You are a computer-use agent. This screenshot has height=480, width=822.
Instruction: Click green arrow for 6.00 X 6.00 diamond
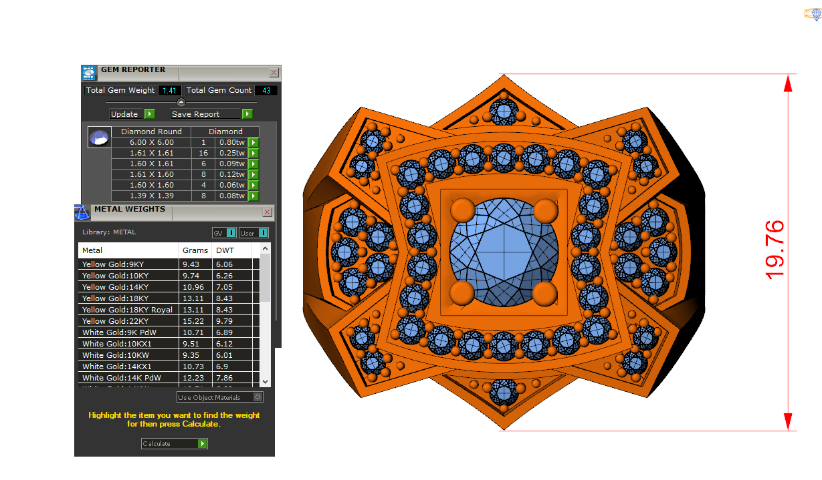(x=253, y=142)
